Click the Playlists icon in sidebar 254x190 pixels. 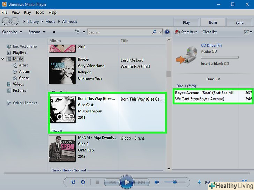coord(9,53)
